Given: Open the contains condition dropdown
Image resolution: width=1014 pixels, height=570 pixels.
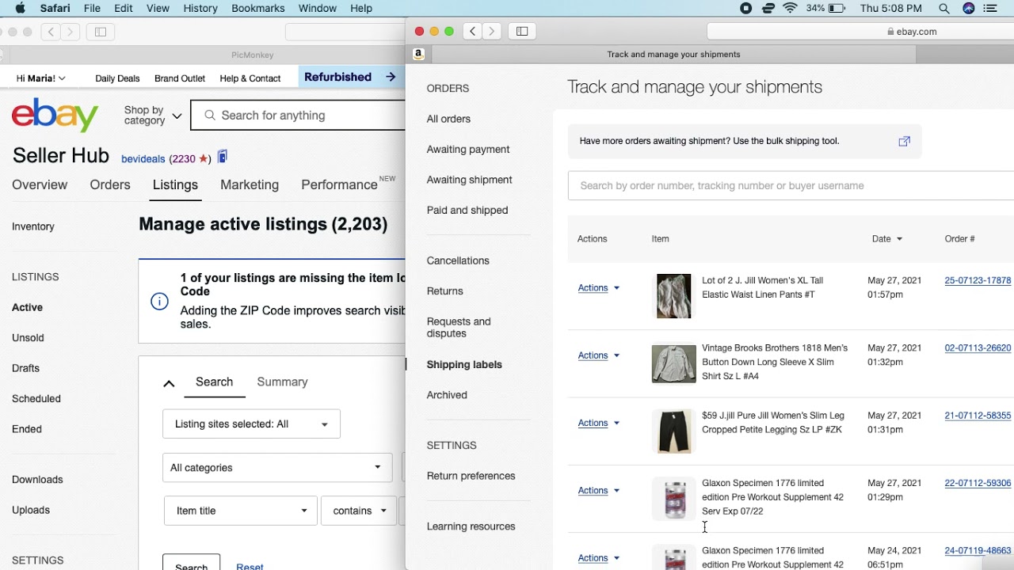Looking at the screenshot, I should 359,511.
